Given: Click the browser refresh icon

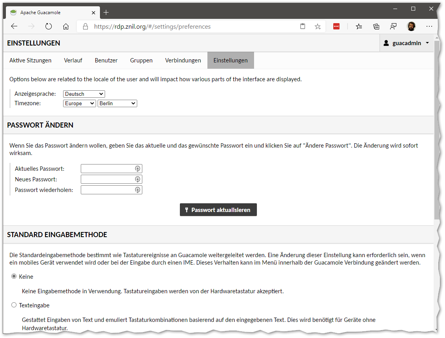Looking at the screenshot, I should [49, 27].
